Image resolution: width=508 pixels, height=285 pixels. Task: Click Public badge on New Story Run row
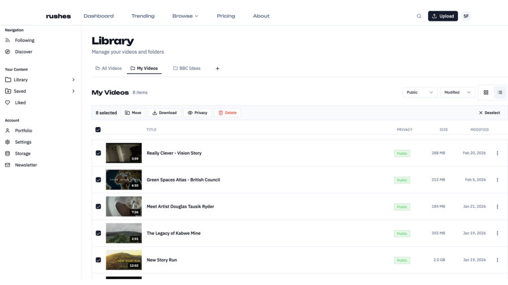[402, 260]
